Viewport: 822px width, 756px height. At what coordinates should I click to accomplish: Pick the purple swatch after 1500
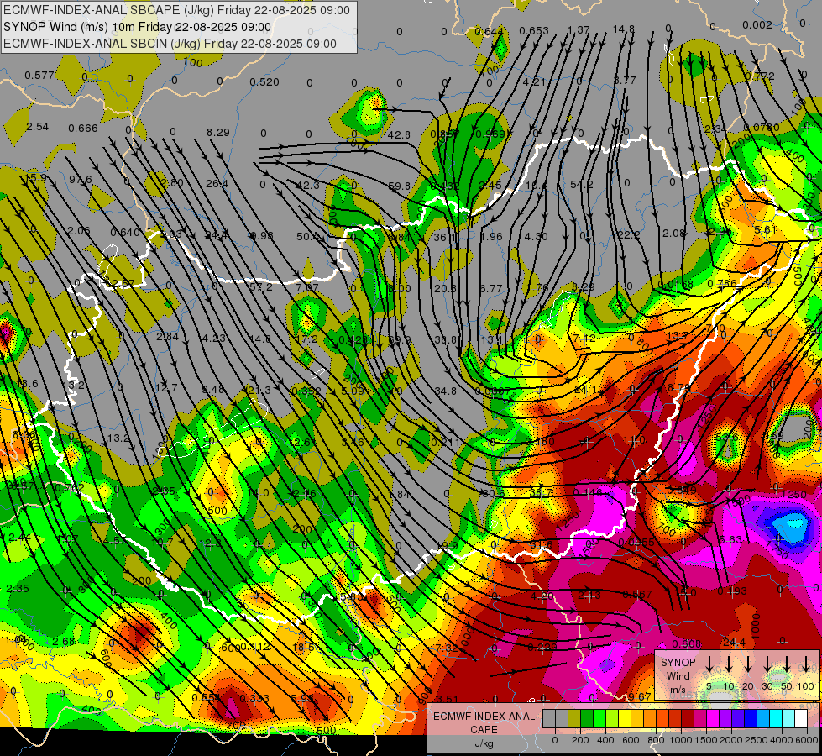coord(725,719)
